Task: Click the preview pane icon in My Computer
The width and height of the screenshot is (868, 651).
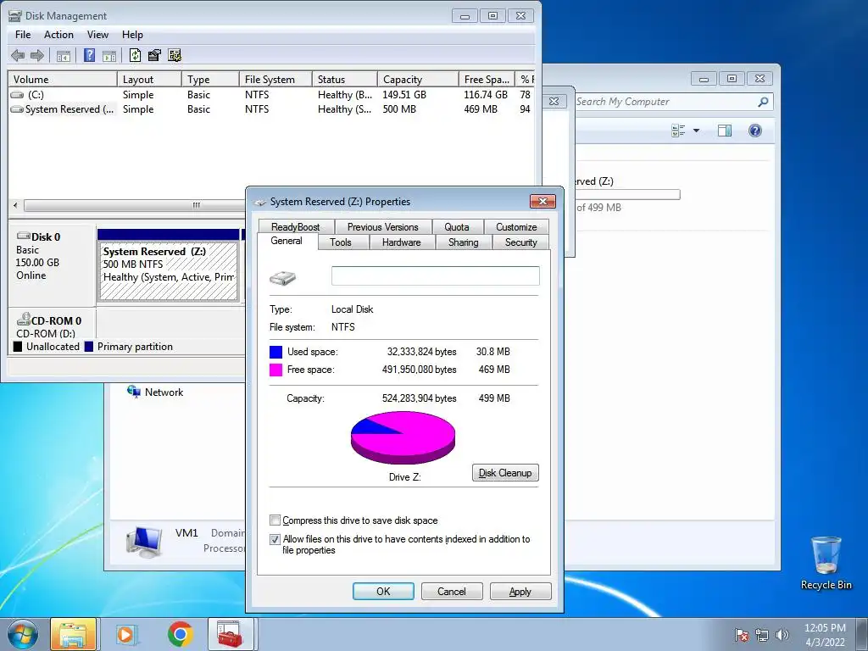Action: point(725,131)
